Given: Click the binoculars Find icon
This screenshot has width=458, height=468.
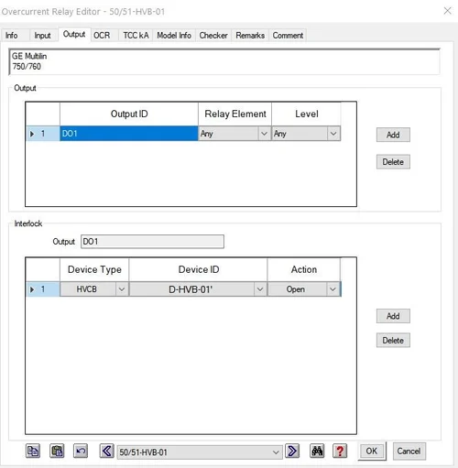Looking at the screenshot, I should [x=317, y=451].
